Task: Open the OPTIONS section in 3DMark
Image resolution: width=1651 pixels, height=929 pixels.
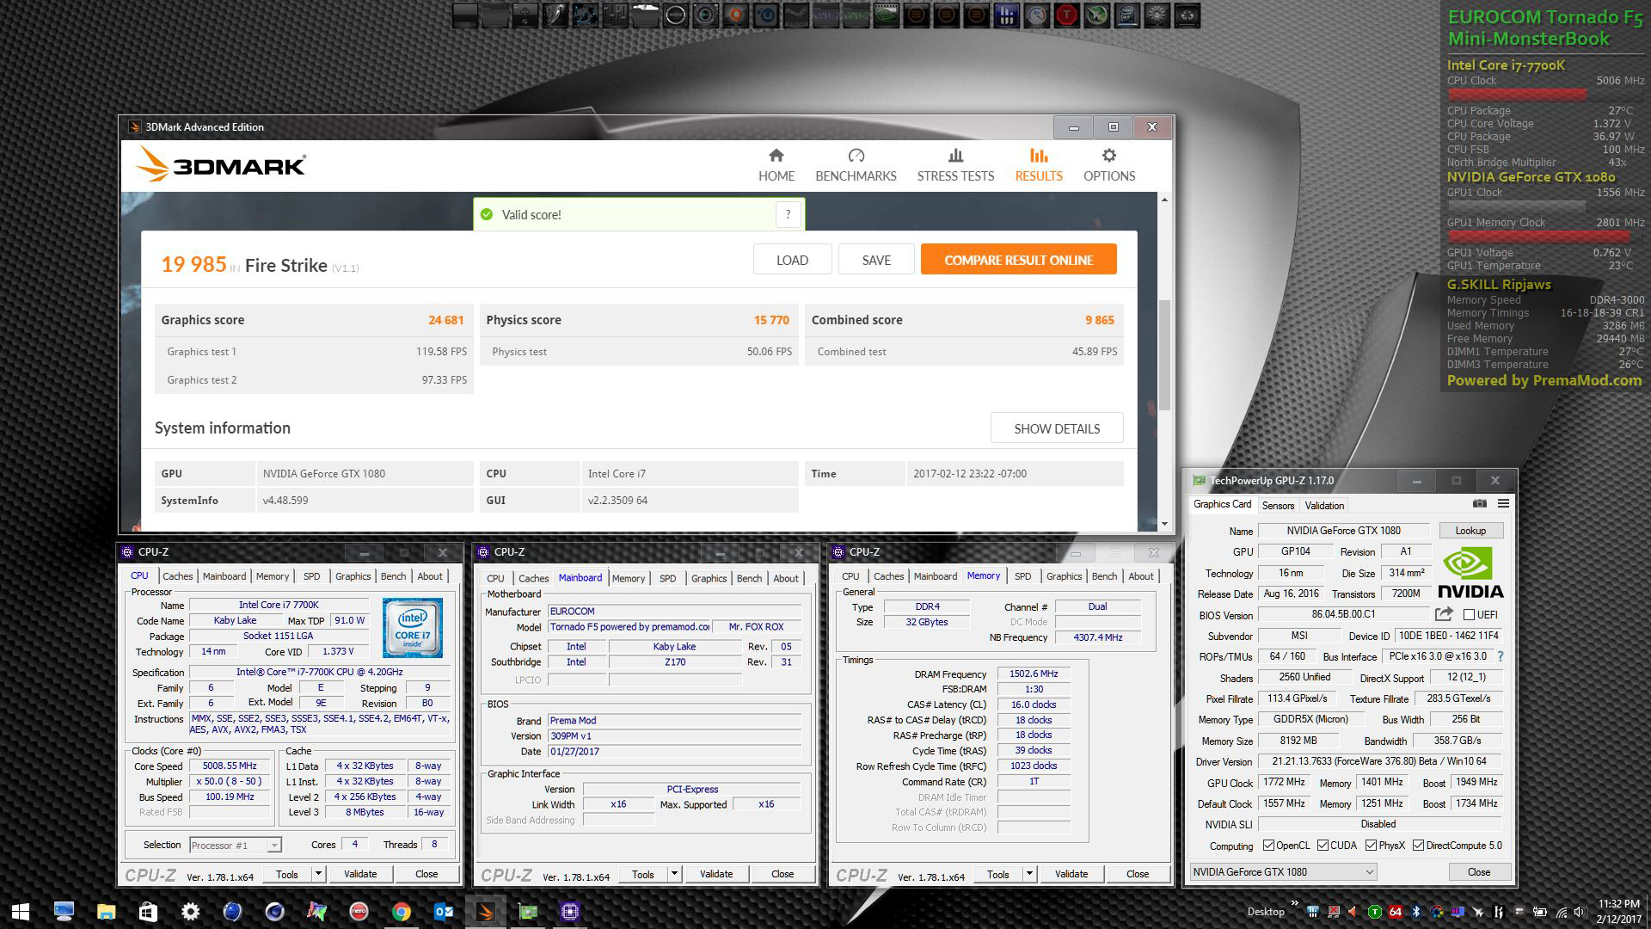Action: click(1109, 165)
